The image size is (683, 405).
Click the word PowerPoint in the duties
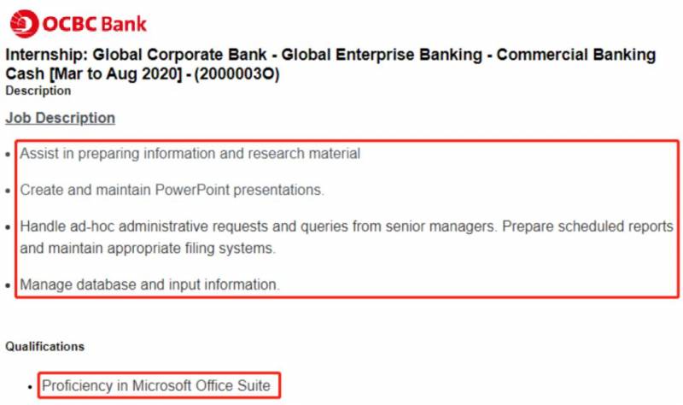(x=193, y=190)
